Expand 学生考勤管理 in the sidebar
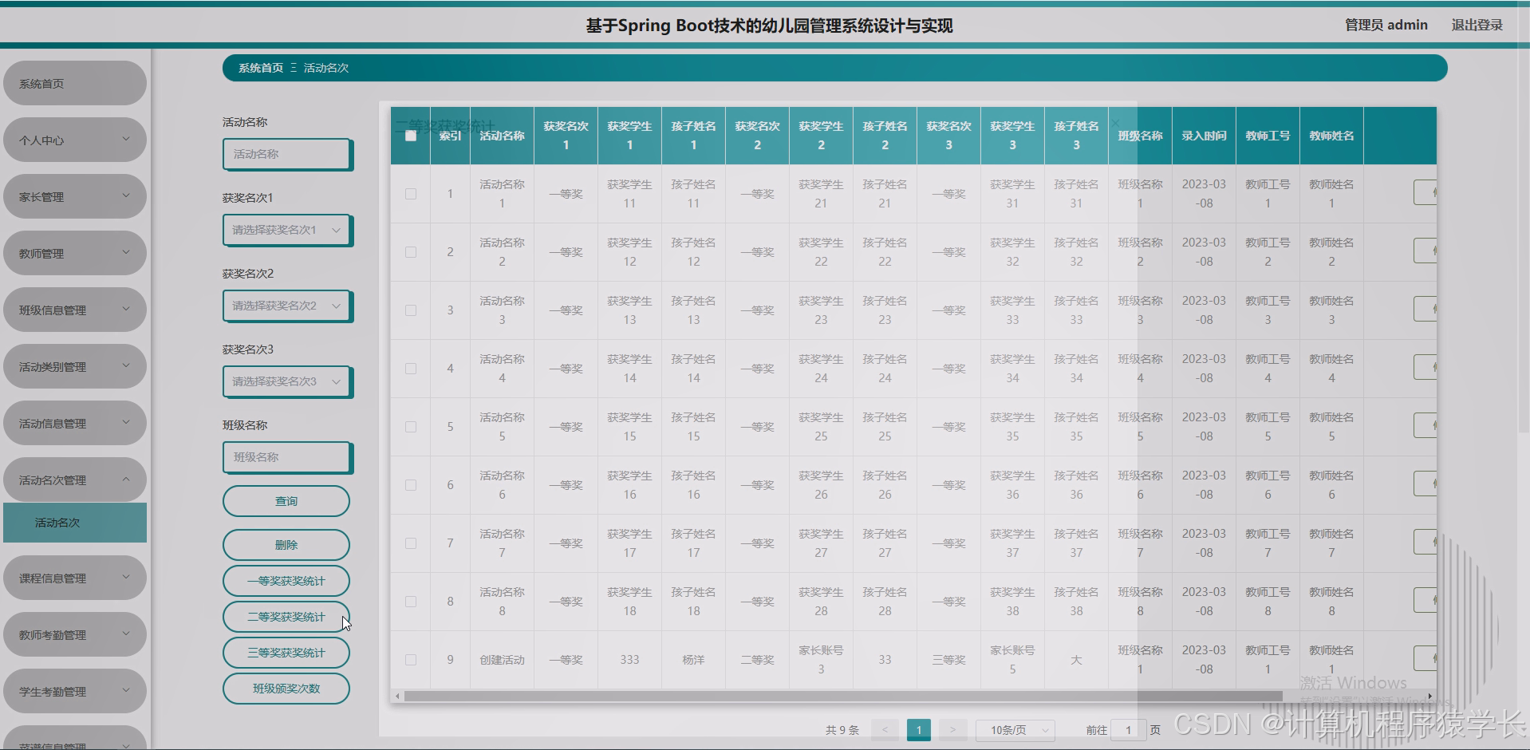This screenshot has width=1530, height=750. pyautogui.click(x=75, y=691)
